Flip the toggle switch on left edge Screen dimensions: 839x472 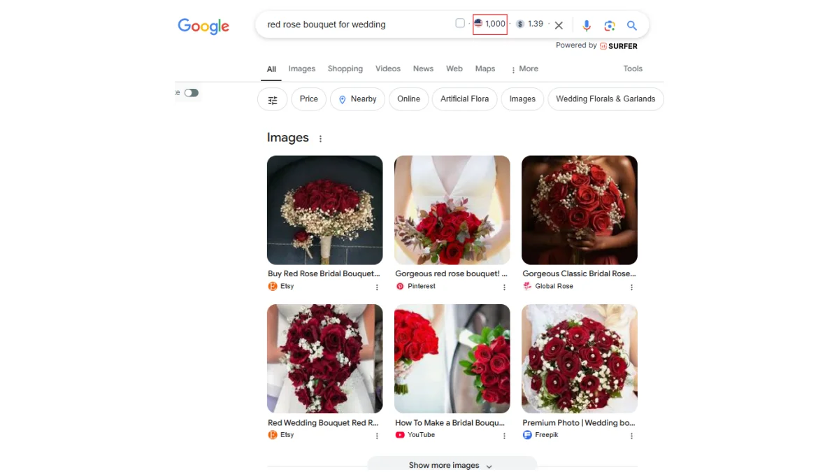point(191,92)
